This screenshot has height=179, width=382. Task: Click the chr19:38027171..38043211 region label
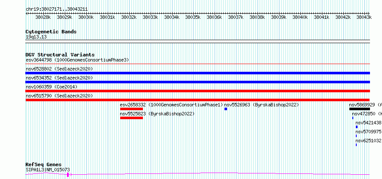57,9
